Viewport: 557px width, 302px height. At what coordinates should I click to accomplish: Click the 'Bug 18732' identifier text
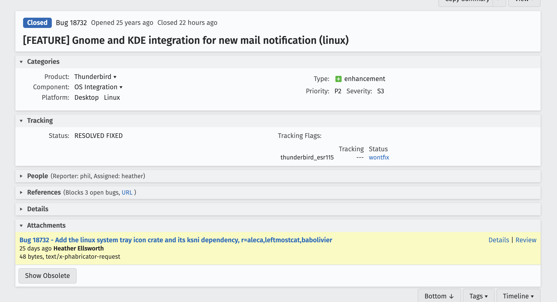coord(71,23)
